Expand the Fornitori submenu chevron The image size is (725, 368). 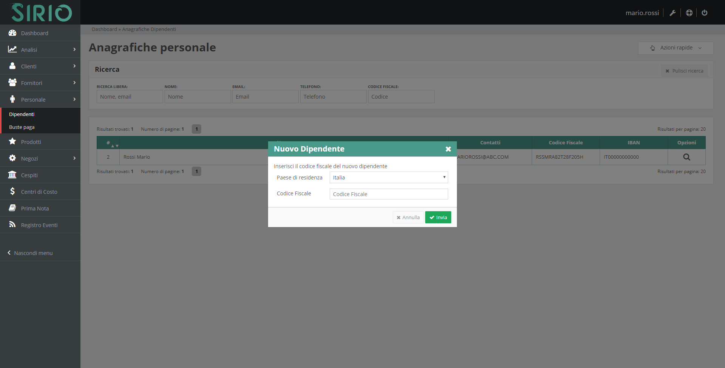coord(74,83)
